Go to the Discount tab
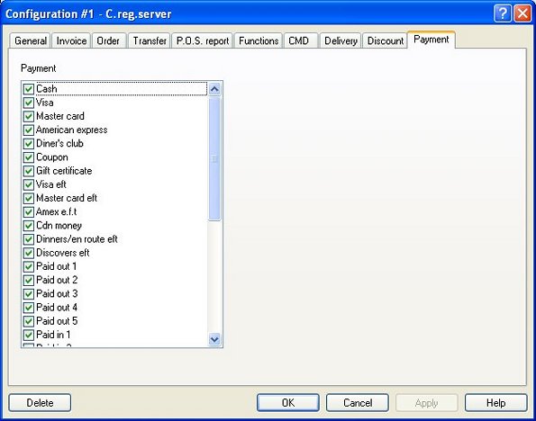Image resolution: width=536 pixels, height=421 pixels. pyautogui.click(x=386, y=41)
